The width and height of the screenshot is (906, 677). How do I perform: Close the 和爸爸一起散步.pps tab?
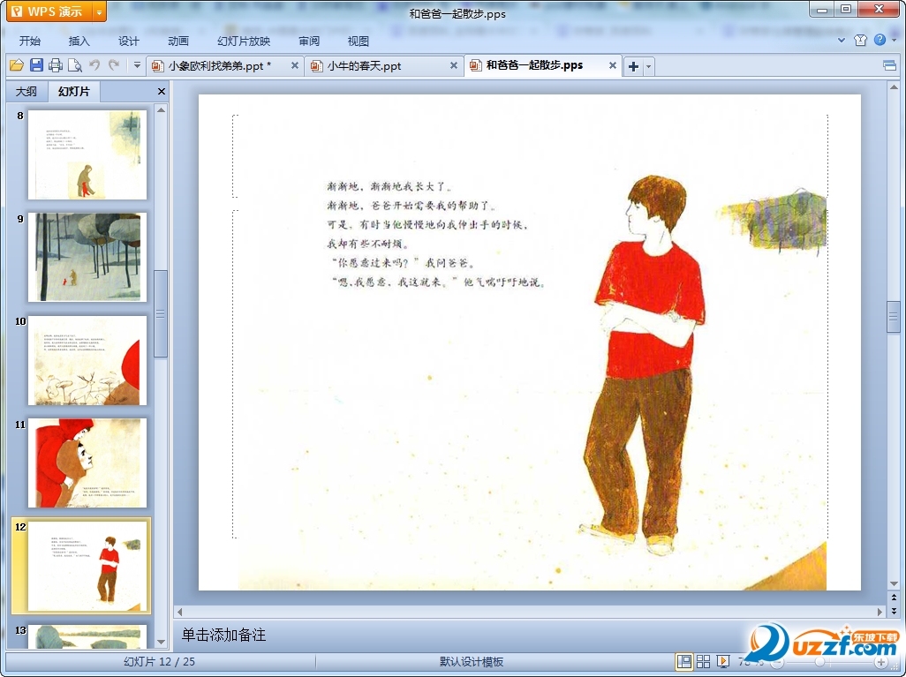pos(613,65)
